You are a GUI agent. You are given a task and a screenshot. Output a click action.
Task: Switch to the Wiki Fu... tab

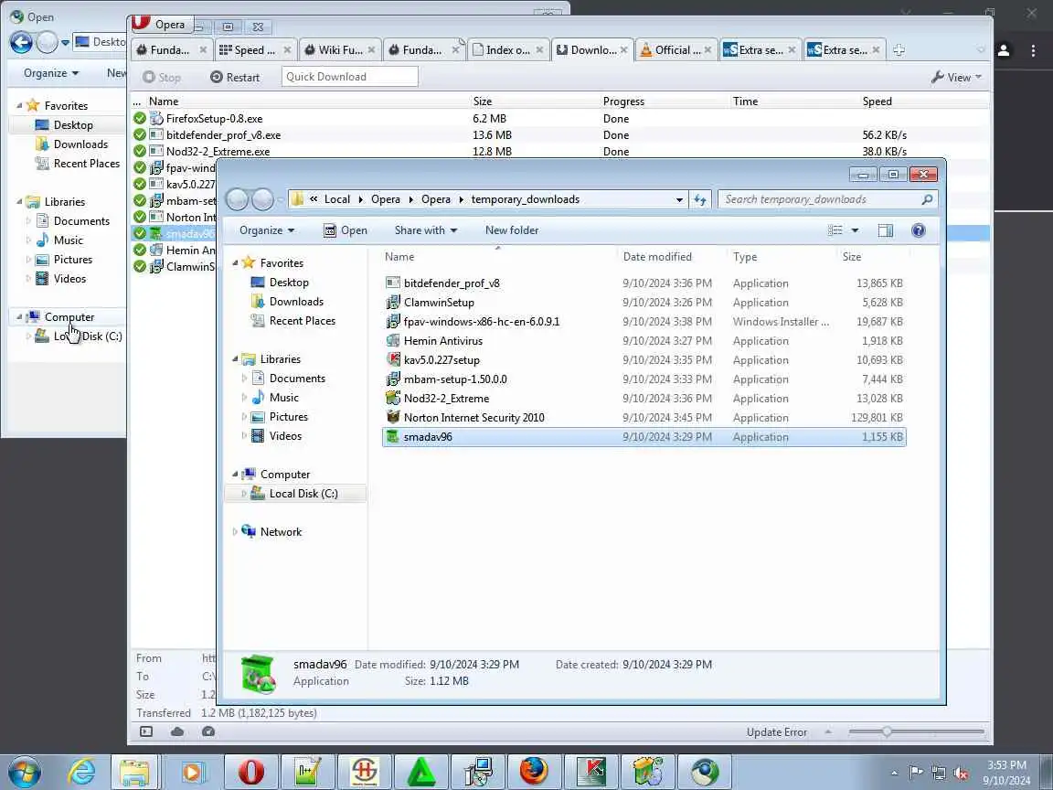tap(340, 49)
